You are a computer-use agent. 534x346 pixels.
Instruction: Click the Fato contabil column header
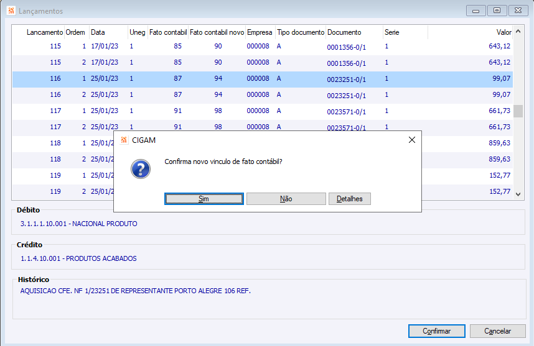[x=168, y=32]
